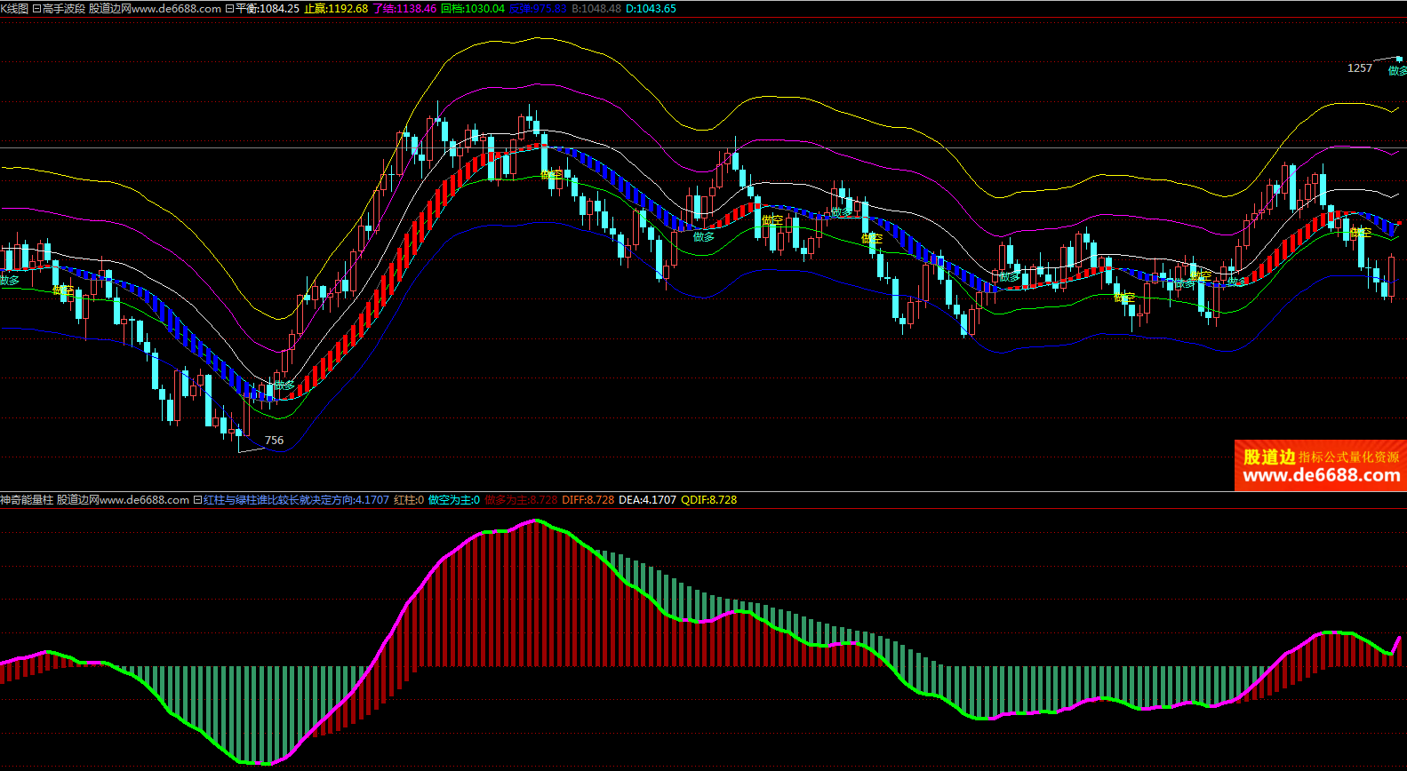Click the cyan 做空为主:0 value
The image size is (1407, 771).
(454, 500)
